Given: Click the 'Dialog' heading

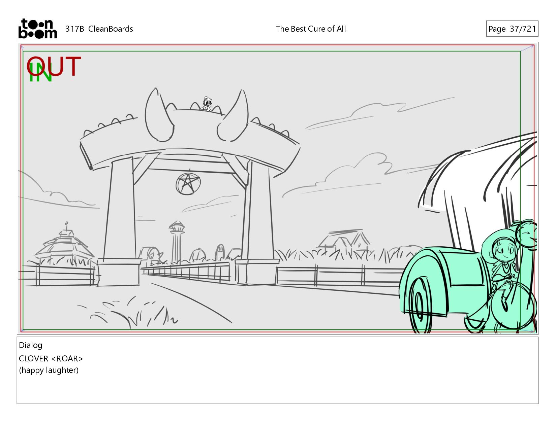Looking at the screenshot, I should coord(31,345).
